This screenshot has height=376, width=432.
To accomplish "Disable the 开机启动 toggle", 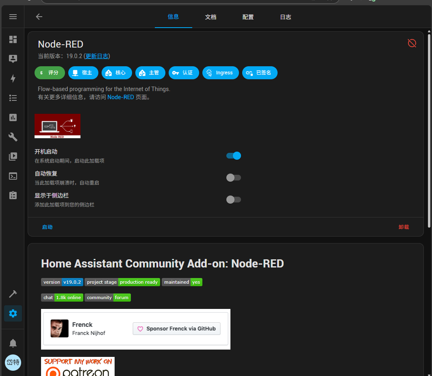I will click(234, 156).
